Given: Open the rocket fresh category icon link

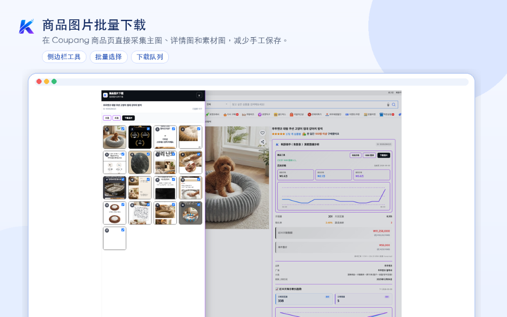Looking at the screenshot, I should coord(212,114).
